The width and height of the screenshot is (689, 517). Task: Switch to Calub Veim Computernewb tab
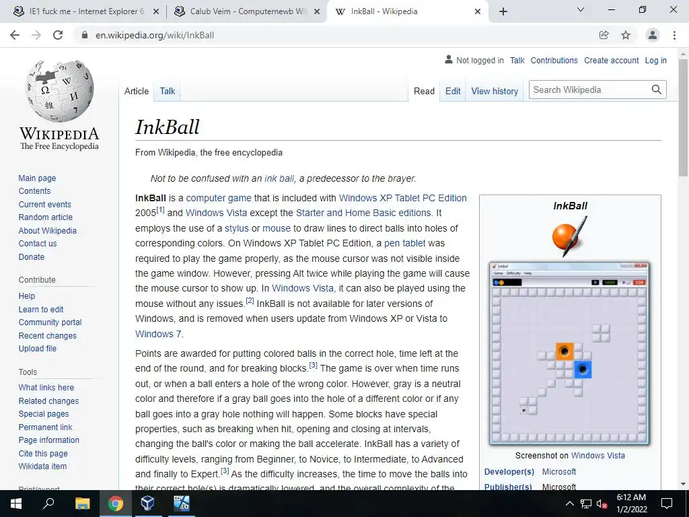[246, 11]
